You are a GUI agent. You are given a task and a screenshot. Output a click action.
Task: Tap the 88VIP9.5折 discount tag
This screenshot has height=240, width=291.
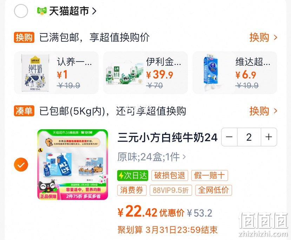pos(171,190)
